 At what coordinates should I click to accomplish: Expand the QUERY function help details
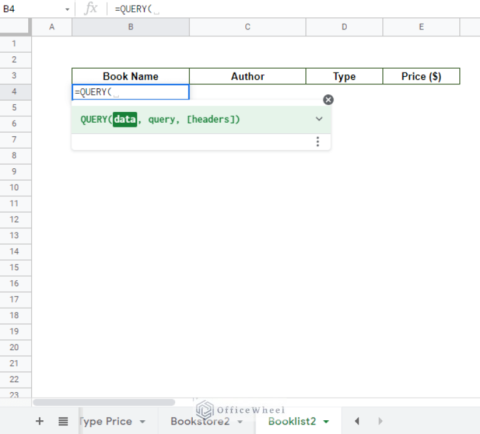[x=319, y=119]
